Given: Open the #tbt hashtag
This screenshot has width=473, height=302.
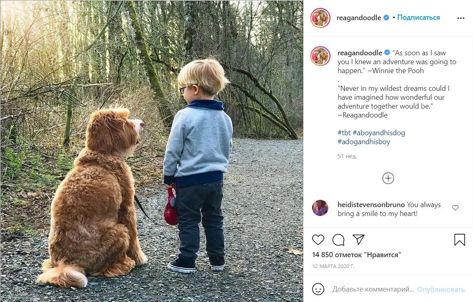Looking at the screenshot, I should click(x=344, y=133).
